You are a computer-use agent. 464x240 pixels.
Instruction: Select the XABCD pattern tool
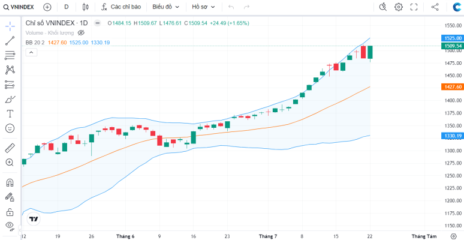(10, 70)
